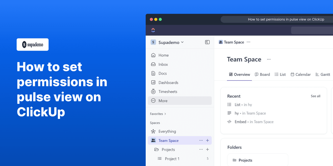Image resolution: width=333 pixels, height=166 pixels.
Task: Open Home from the sidebar
Action: click(163, 55)
